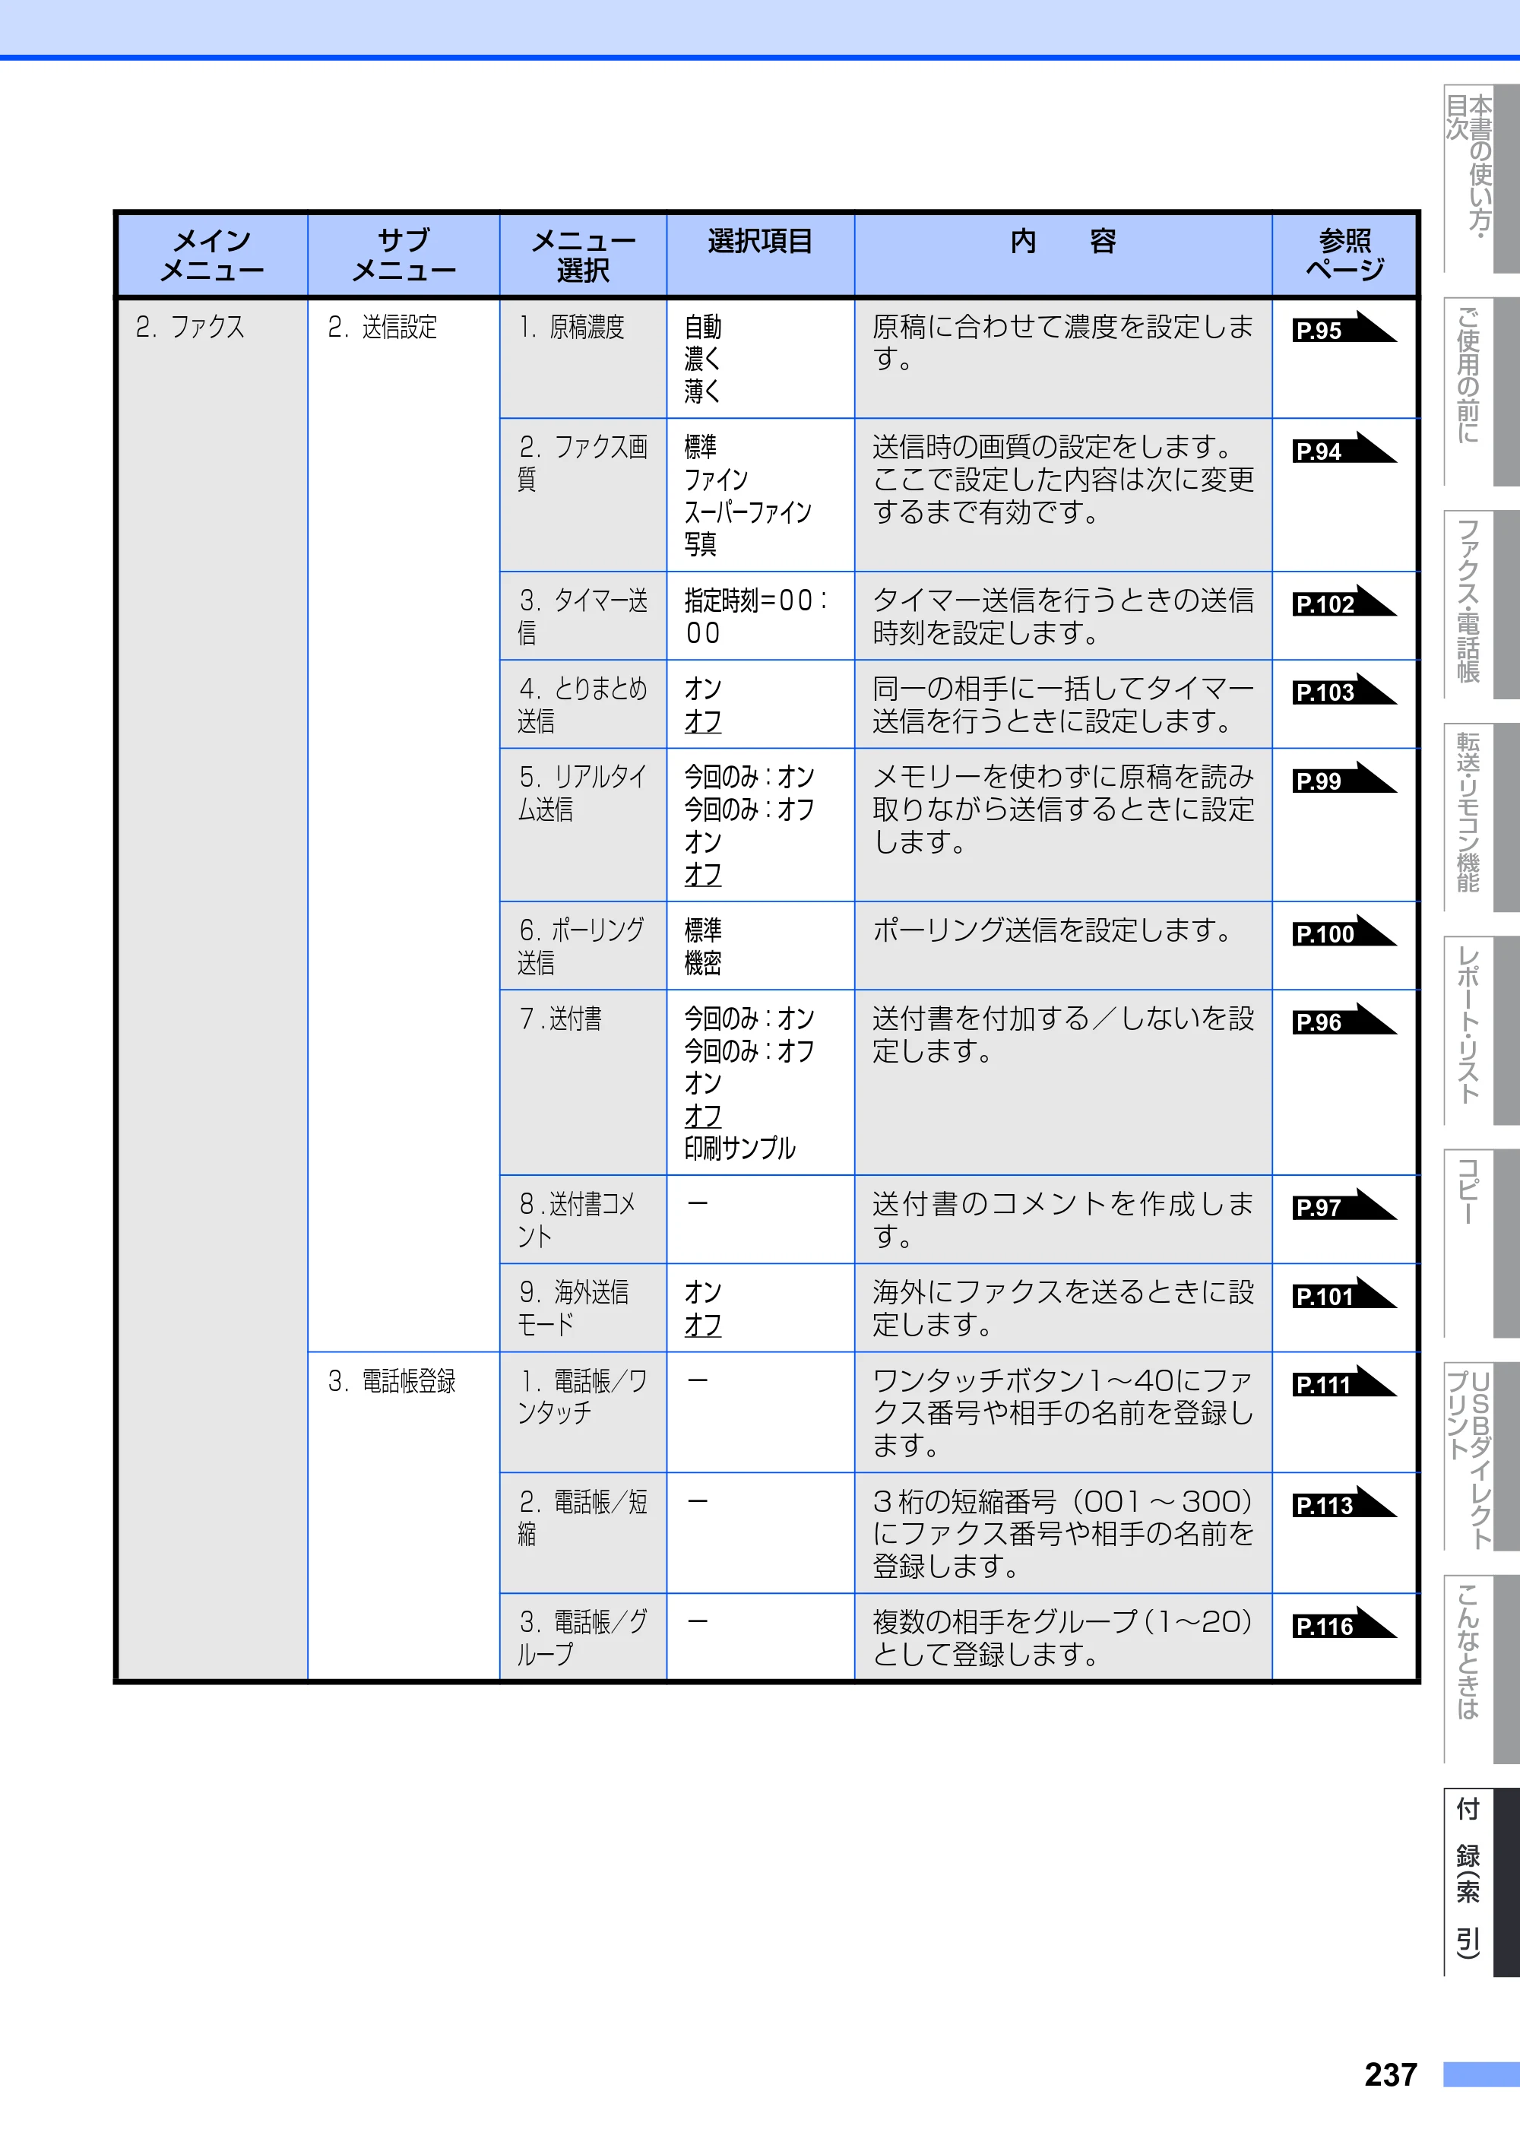Image resolution: width=1520 pixels, height=2145 pixels.
Task: Switch to the コピー side tab
Action: coord(1480,1243)
